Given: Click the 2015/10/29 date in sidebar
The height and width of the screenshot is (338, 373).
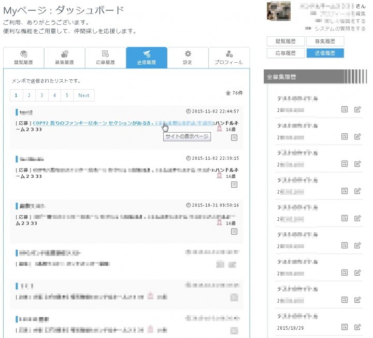Looking at the screenshot, I should tap(291, 328).
